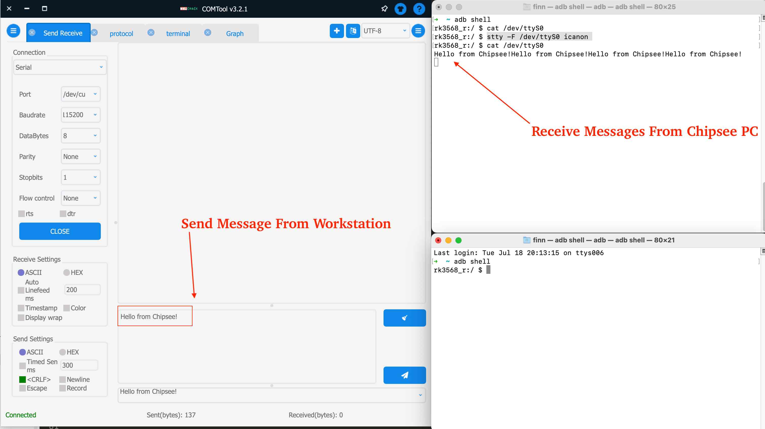Screen dimensions: 765x429
Task: Enable the Timestamp checkbox
Action: pyautogui.click(x=21, y=308)
